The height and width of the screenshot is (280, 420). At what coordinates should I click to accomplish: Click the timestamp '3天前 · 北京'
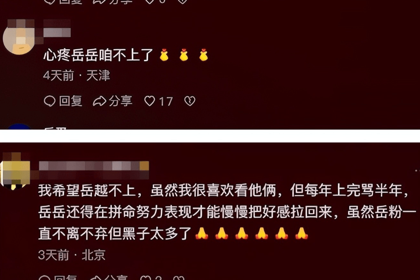click(x=71, y=255)
